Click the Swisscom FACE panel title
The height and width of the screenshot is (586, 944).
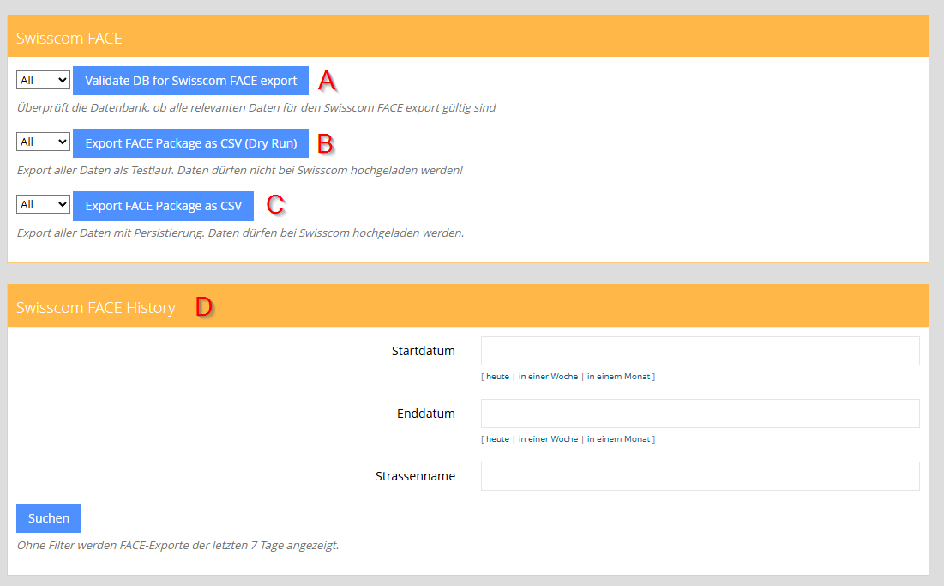coord(69,39)
